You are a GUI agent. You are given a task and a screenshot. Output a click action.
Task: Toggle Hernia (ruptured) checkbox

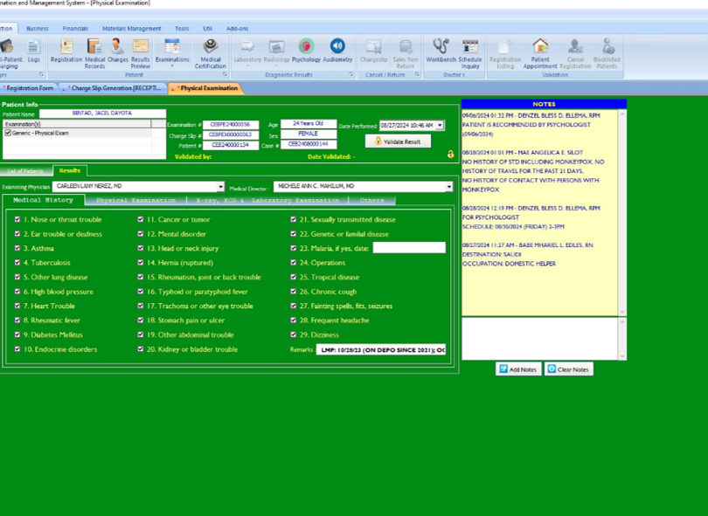coord(141,263)
